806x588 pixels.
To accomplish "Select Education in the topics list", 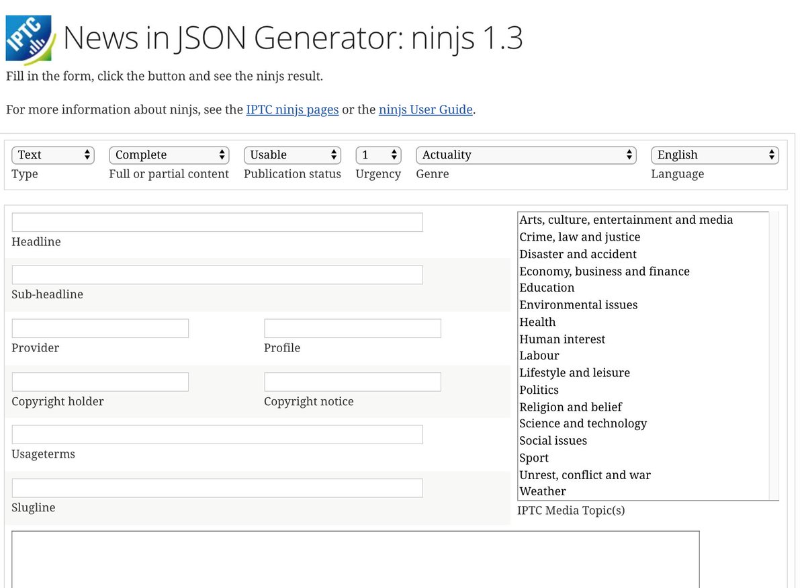I will pos(643,288).
